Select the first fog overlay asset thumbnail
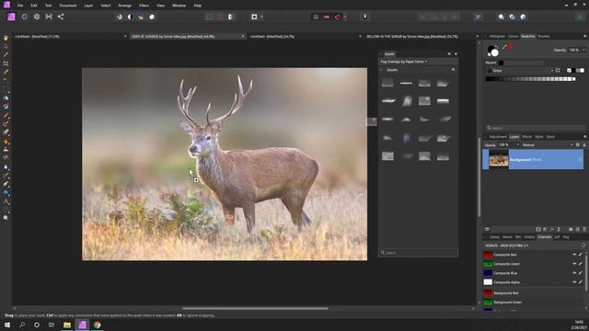This screenshot has height=331, width=589. click(387, 83)
